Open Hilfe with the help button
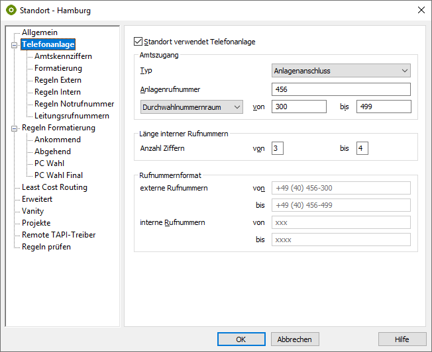The image size is (432, 352). click(402, 339)
